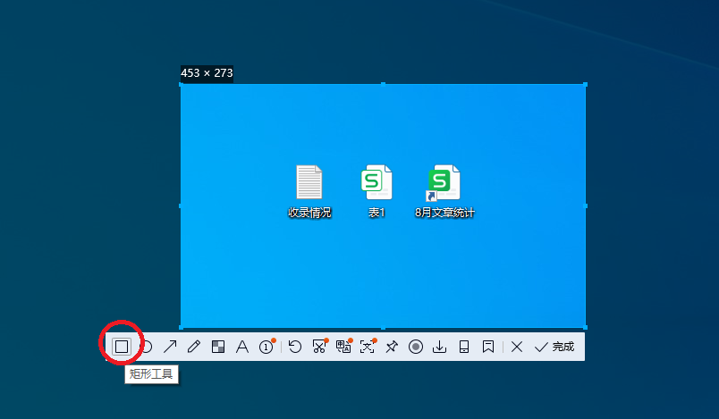Choose the pencil freehand tool

(x=194, y=347)
